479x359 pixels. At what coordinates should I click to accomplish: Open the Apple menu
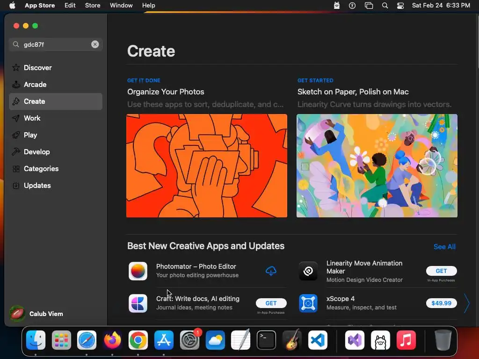tap(12, 6)
